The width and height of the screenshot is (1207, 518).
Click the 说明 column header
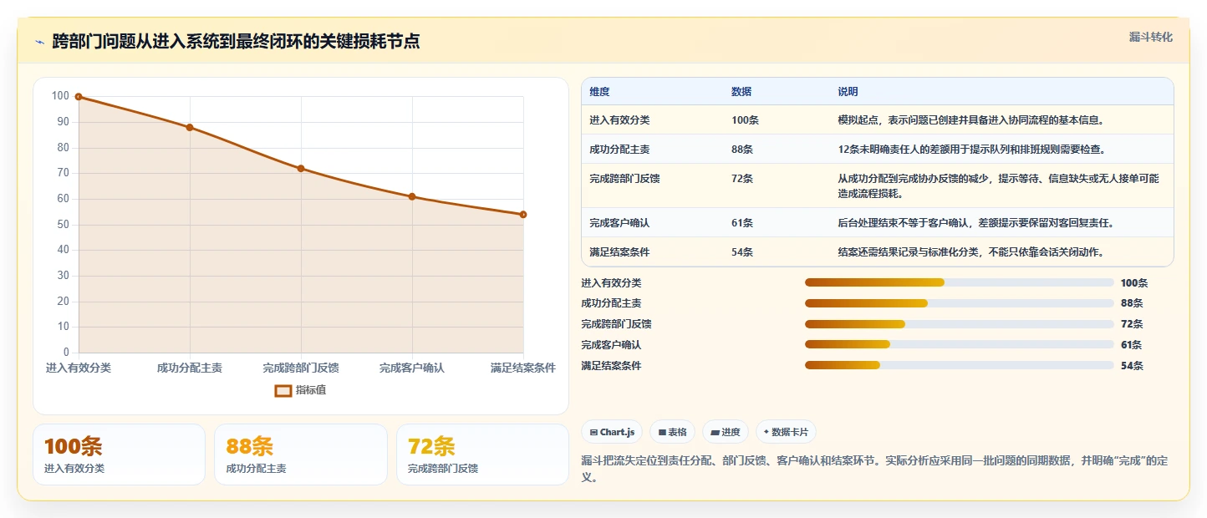click(x=848, y=92)
